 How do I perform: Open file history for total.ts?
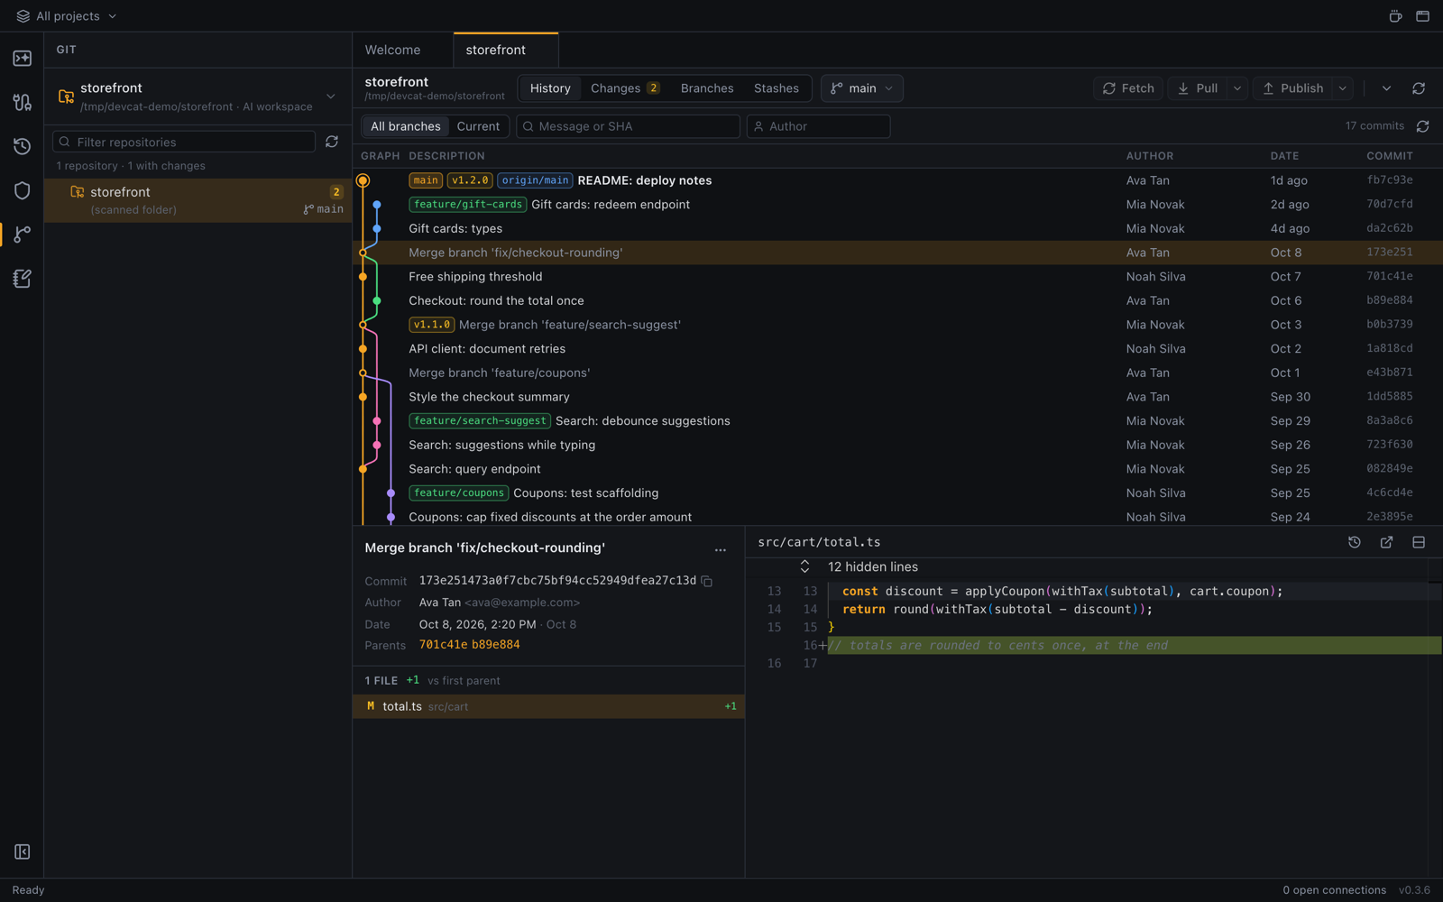click(1355, 542)
